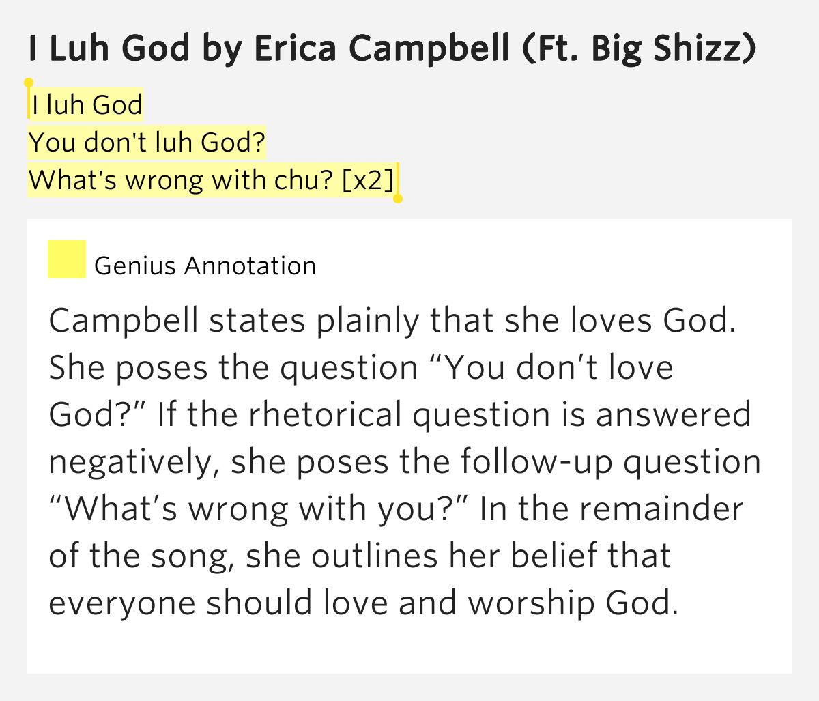Click the yellow Genius Annotation square icon
819x701 pixels.
67,259
